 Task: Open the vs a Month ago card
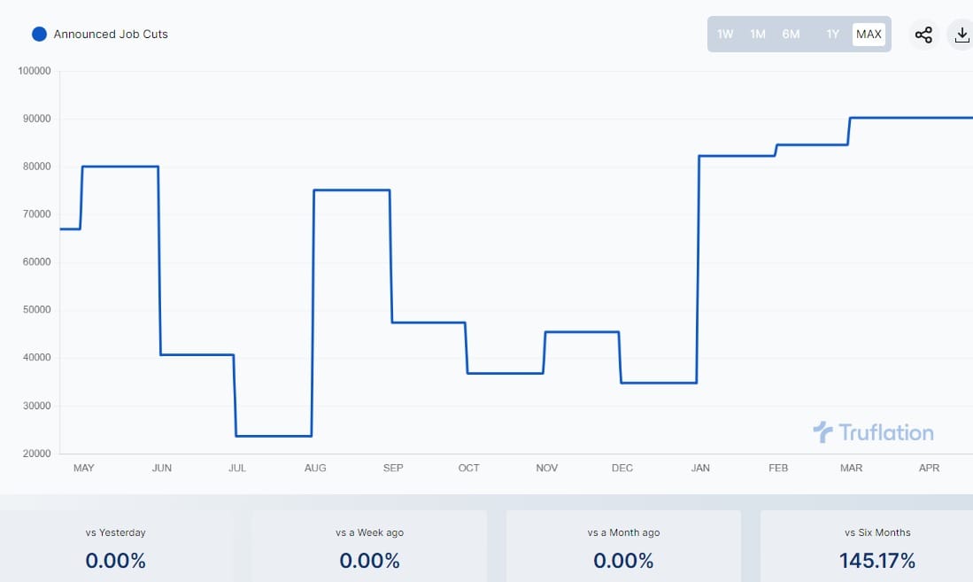click(623, 547)
